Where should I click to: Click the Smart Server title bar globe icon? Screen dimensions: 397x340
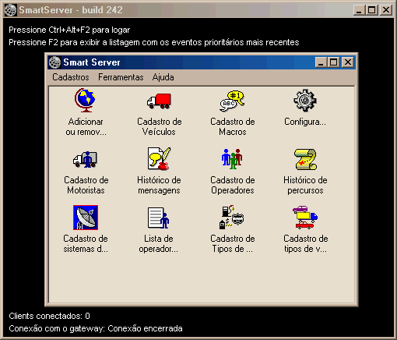click(x=54, y=62)
